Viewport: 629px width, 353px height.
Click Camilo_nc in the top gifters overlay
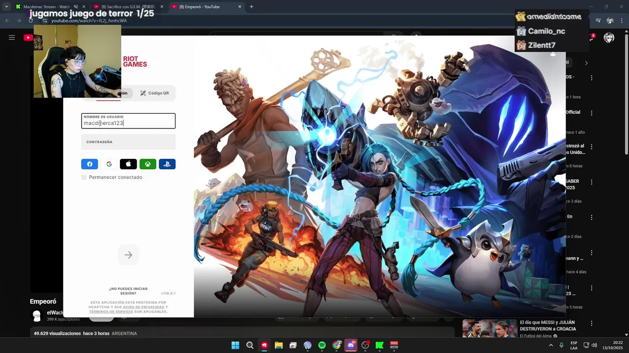546,31
